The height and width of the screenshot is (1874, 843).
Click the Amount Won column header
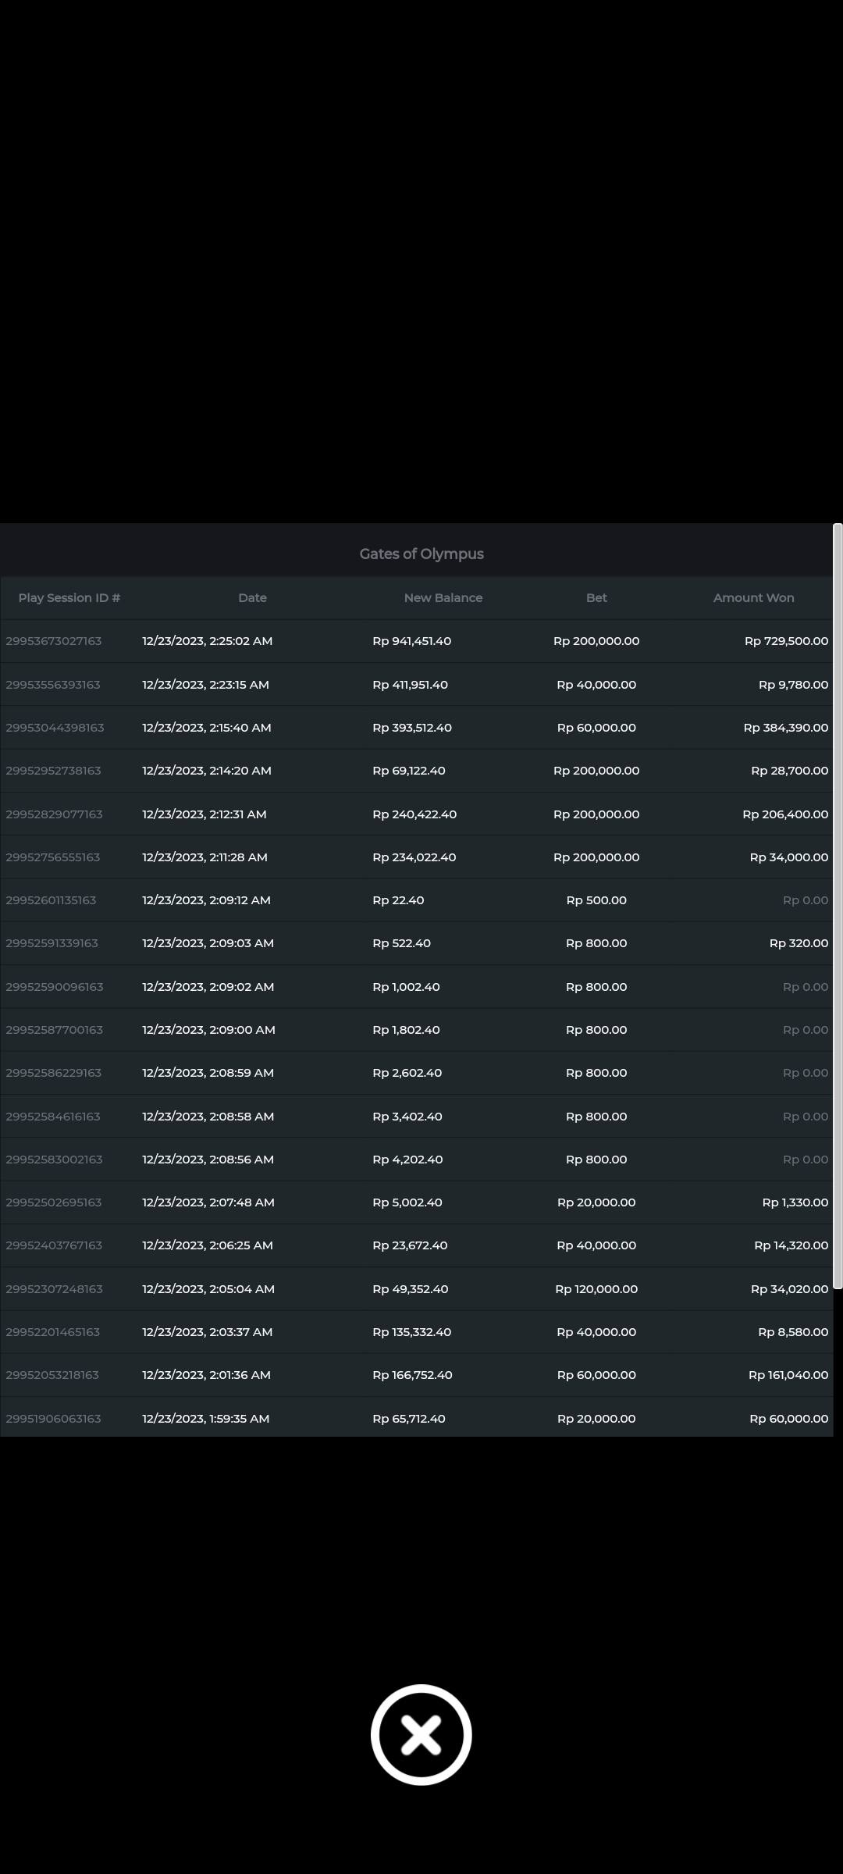pyautogui.click(x=753, y=597)
